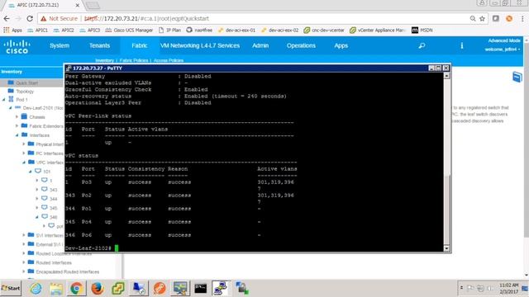This screenshot has width=529, height=297.
Task: Expand the Fabric Extenders folder
Action: pyautogui.click(x=17, y=126)
